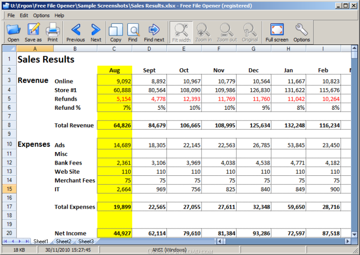Click the previous sheet tab arrow
Screen dimensions: 360x255
tap(13, 241)
